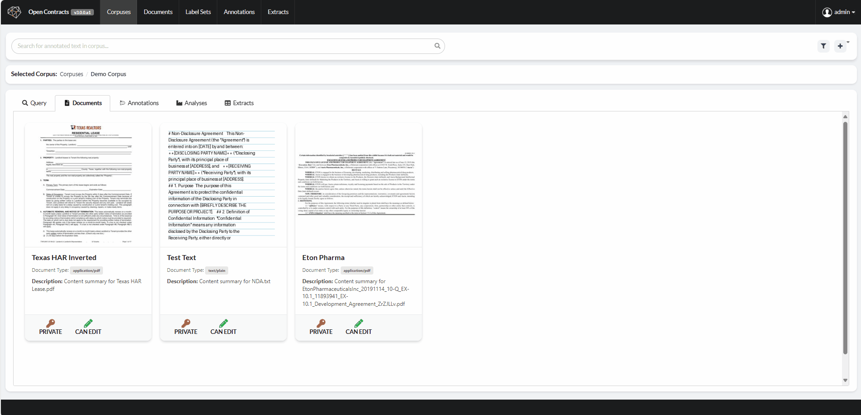This screenshot has height=415, width=861.
Task: Open Label Sets from the top navigation
Action: tap(198, 12)
